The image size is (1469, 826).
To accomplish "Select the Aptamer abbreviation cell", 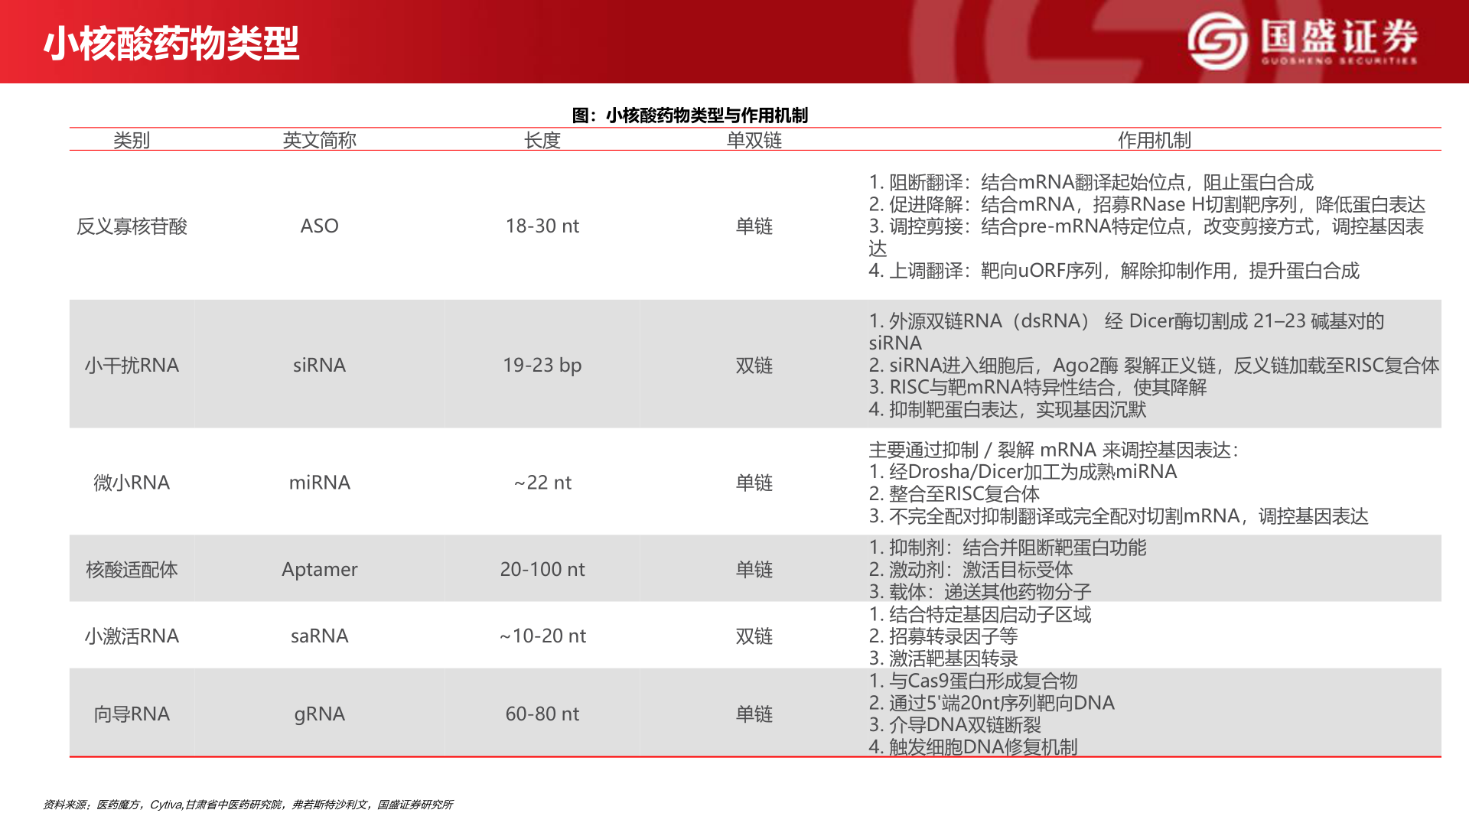I will tap(320, 570).
